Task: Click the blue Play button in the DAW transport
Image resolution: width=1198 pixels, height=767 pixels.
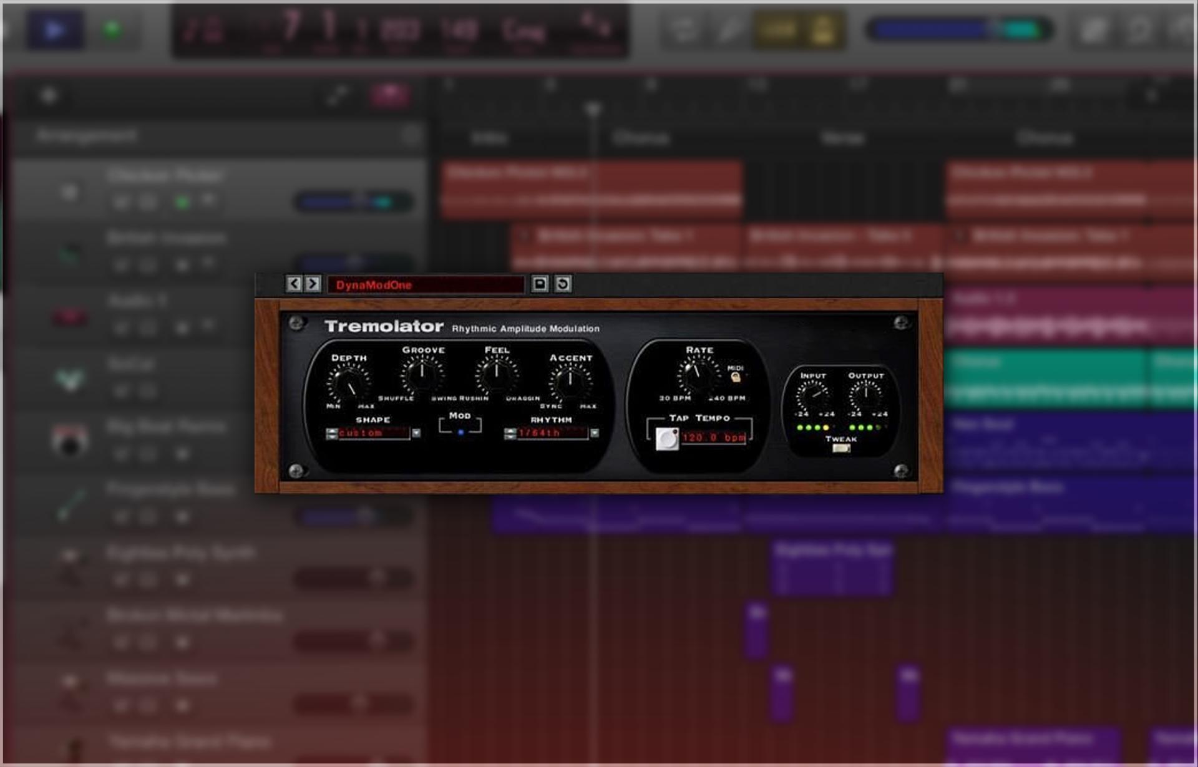Action: pos(55,29)
